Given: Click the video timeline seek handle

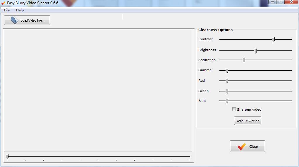Looking at the screenshot, I should 7,157.
